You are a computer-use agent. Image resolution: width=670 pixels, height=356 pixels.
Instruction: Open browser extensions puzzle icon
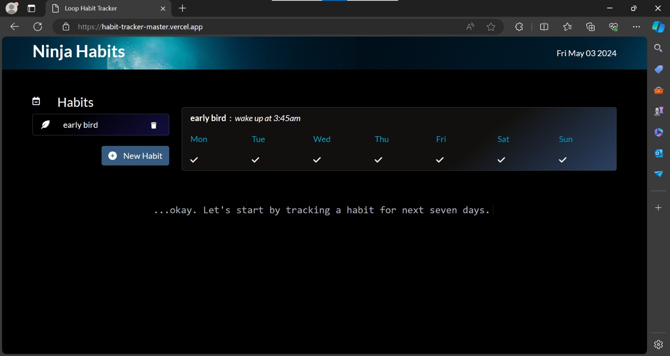(x=519, y=27)
